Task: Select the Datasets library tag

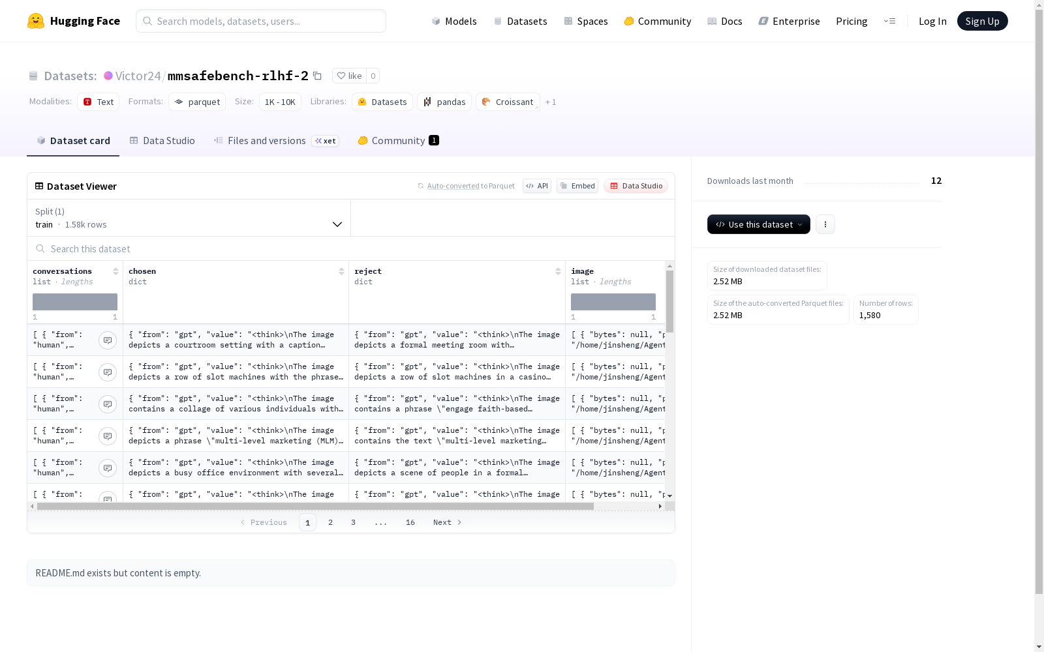Action: [382, 102]
